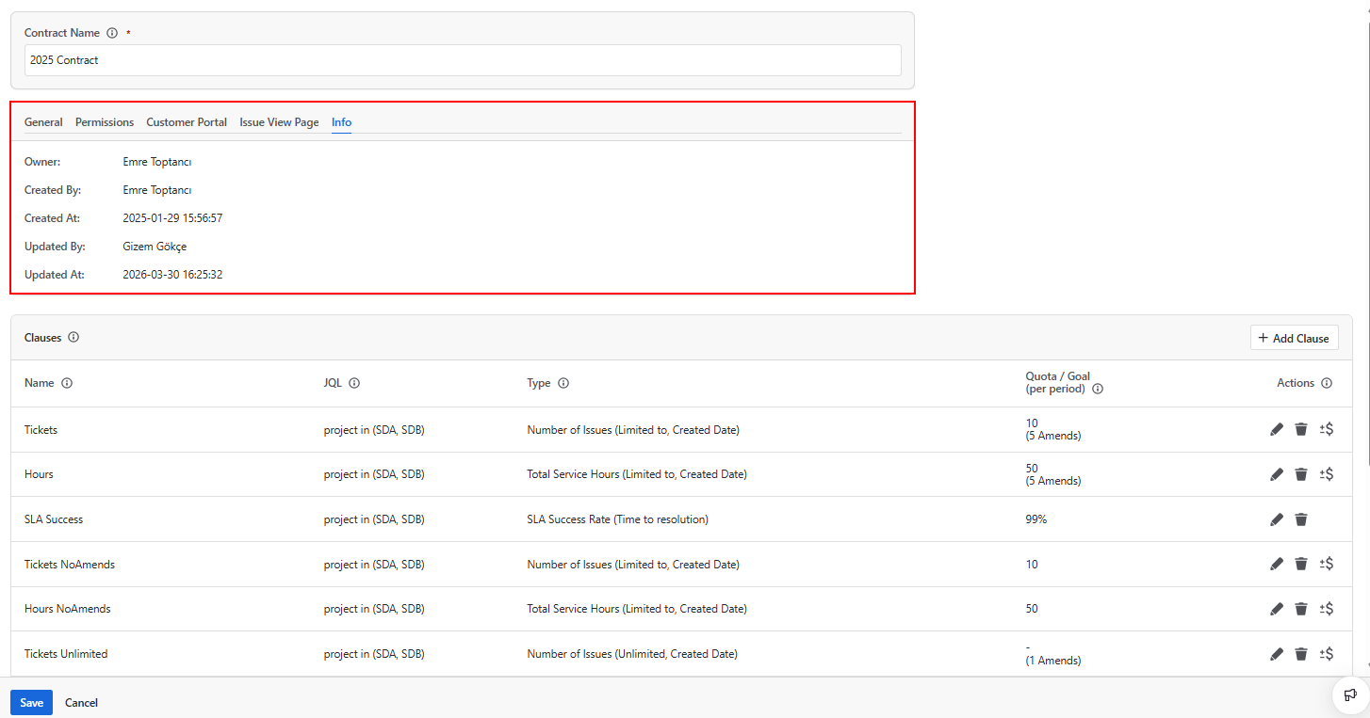Click info icon next to Type column
1370x718 pixels.
click(563, 383)
